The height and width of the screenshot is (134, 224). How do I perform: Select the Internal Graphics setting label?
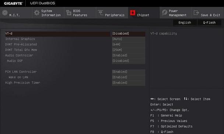pos(20,39)
